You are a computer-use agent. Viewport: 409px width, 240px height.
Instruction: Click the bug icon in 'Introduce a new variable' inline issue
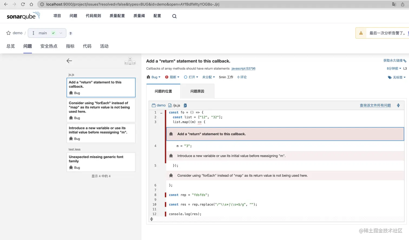[171, 156]
